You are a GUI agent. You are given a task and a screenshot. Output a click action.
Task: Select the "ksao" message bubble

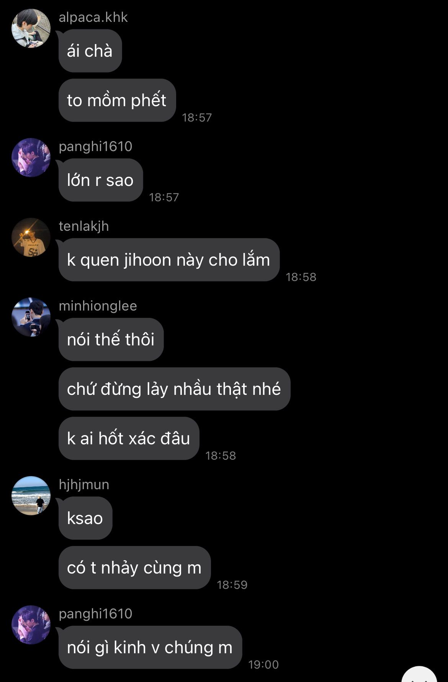pyautogui.click(x=85, y=518)
